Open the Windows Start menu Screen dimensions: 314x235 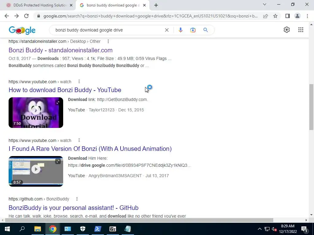point(7,229)
